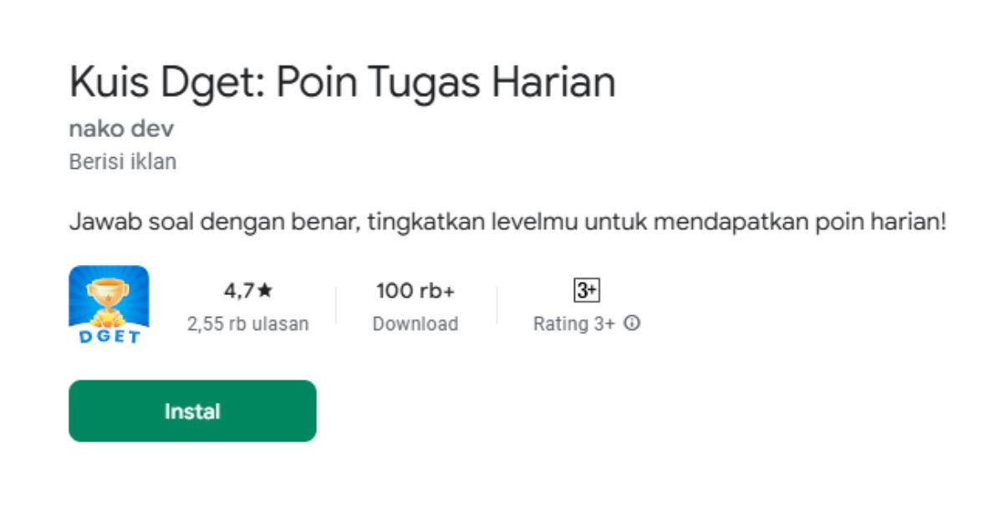Viewport: 1003px width, 525px height.
Task: Click the Berisi iklan label
Action: pyautogui.click(x=123, y=161)
